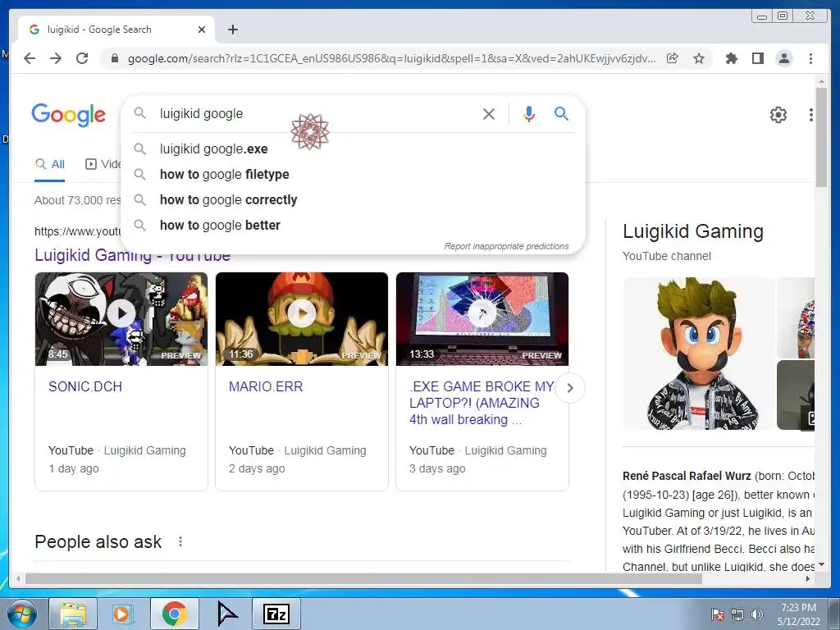Click YouTube channel subtitle text
Image resolution: width=840 pixels, height=630 pixels.
click(x=666, y=256)
